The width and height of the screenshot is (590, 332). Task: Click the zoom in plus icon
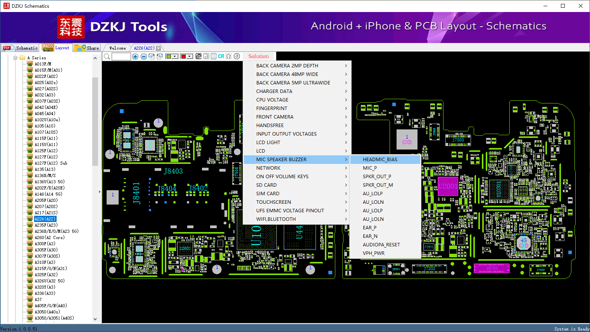coord(135,57)
